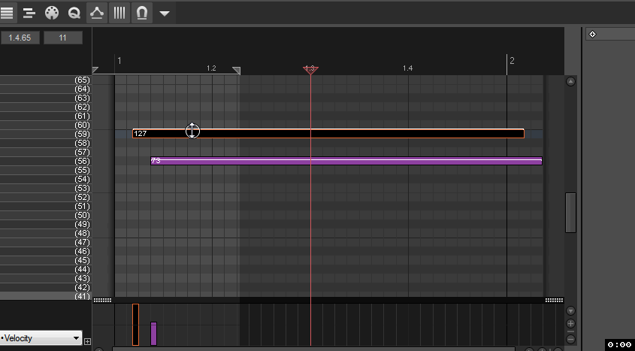
Task: Toggle the vertical grid lines button
Action: 119,13
